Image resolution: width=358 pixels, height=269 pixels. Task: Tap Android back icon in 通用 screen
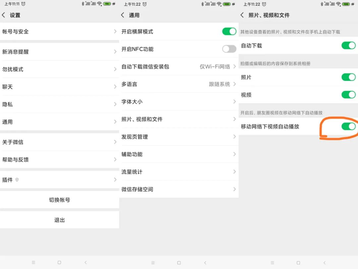pyautogui.click(x=205, y=263)
